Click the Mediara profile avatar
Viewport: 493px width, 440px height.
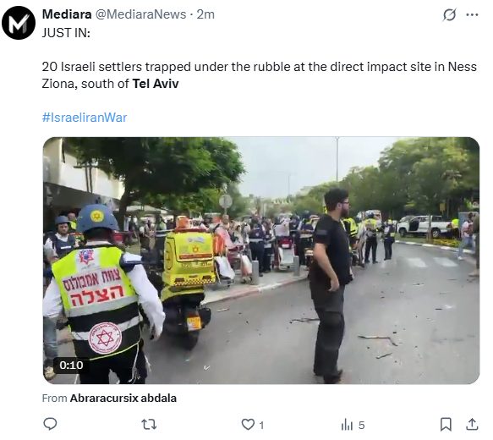click(x=19, y=23)
